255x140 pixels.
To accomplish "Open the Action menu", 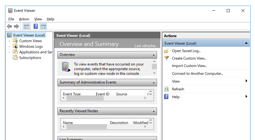I will (24, 19).
